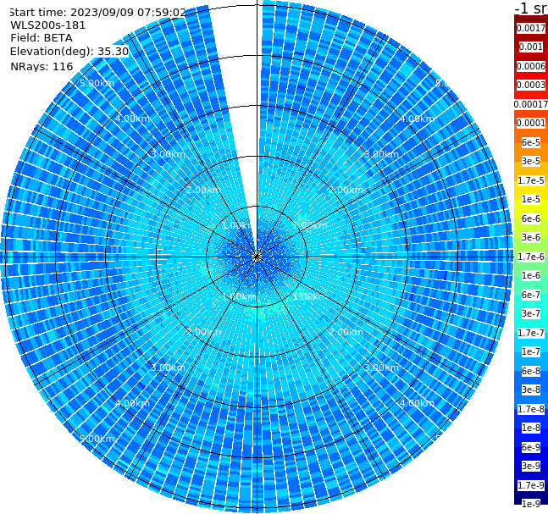Click the '6e-6' color scale label
The height and width of the screenshot is (514, 548).
pos(531,218)
